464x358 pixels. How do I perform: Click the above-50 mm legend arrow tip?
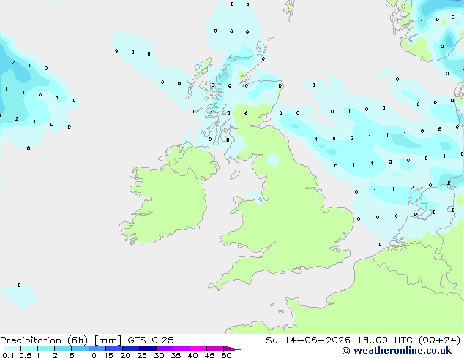(232, 349)
